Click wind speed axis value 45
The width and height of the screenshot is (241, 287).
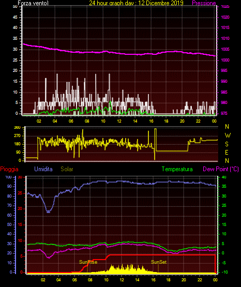click(15, 18)
